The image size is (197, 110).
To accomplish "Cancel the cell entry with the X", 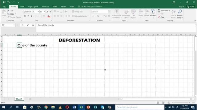I will tap(22, 25).
